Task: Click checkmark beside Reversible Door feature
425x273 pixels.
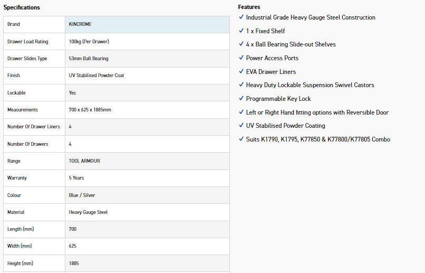Action: click(x=241, y=112)
